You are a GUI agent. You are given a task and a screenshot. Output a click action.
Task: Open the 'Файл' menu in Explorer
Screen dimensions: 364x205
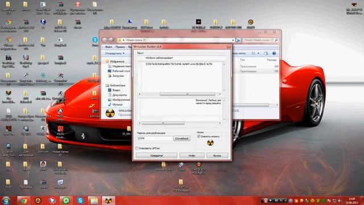[109, 47]
